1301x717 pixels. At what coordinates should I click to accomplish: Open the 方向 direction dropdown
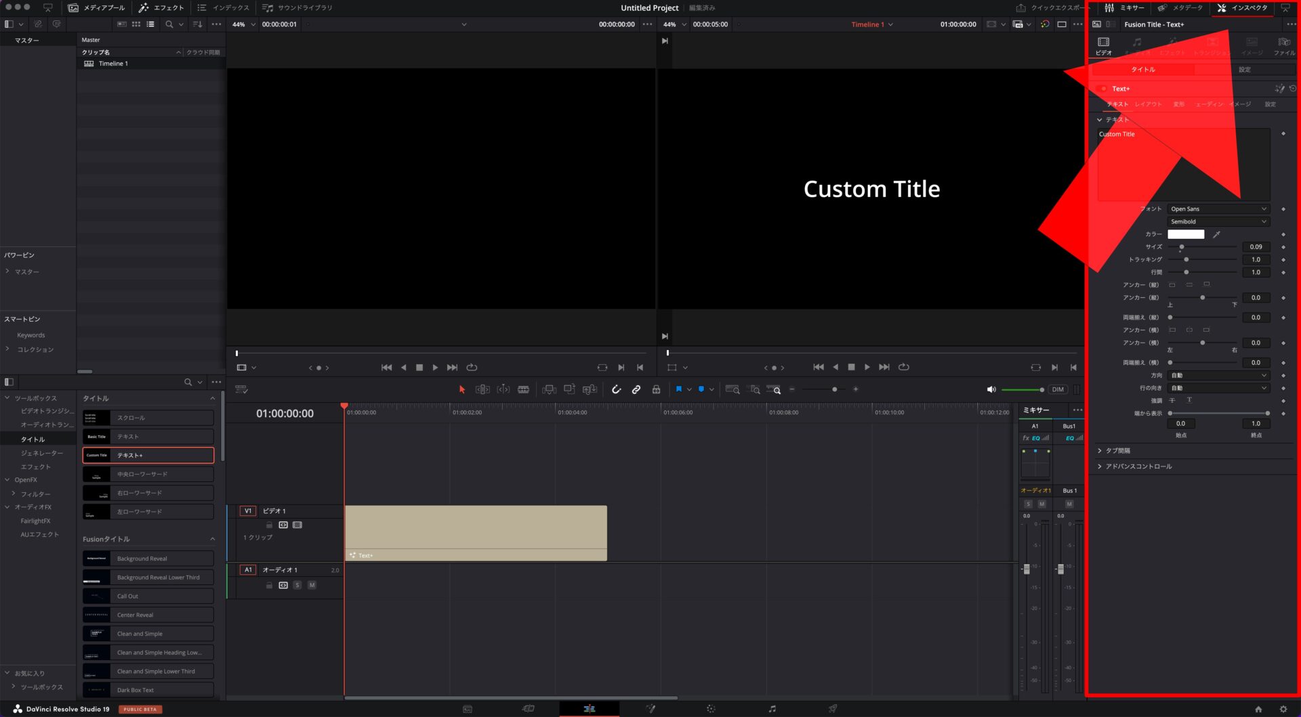(x=1218, y=376)
